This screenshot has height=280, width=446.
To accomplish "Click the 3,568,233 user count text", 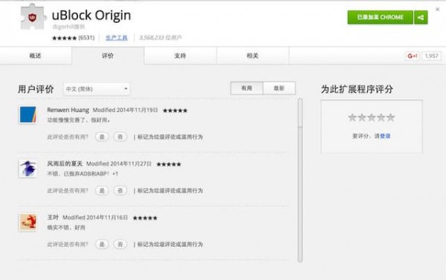I will pyautogui.click(x=160, y=38).
